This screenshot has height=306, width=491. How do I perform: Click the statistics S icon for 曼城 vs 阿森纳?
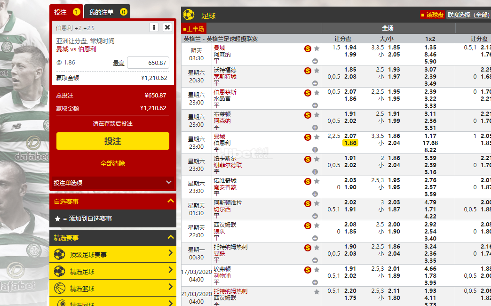tap(308, 48)
